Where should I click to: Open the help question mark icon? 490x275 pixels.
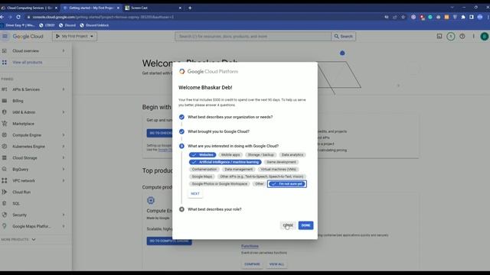[x=462, y=37]
